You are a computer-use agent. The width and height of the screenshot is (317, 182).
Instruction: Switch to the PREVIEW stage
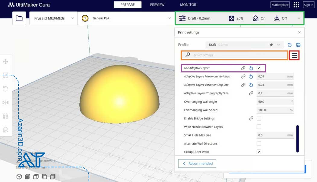(157, 5)
